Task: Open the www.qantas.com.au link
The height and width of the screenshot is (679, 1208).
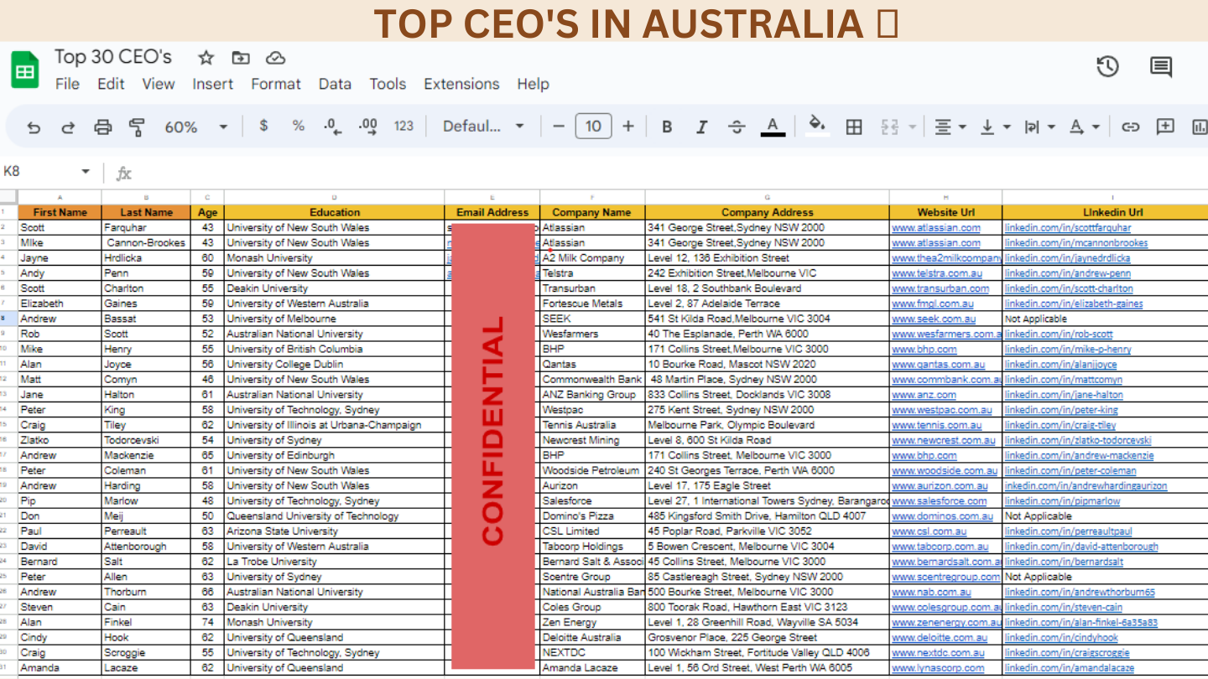Action: pos(938,365)
